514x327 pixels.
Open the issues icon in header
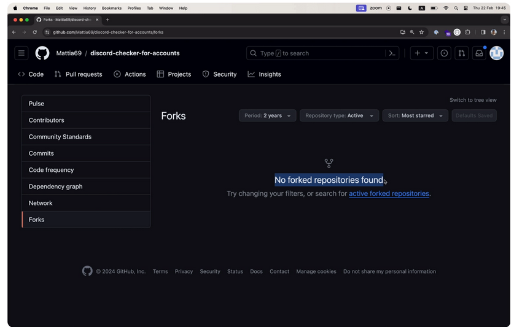pyautogui.click(x=444, y=53)
